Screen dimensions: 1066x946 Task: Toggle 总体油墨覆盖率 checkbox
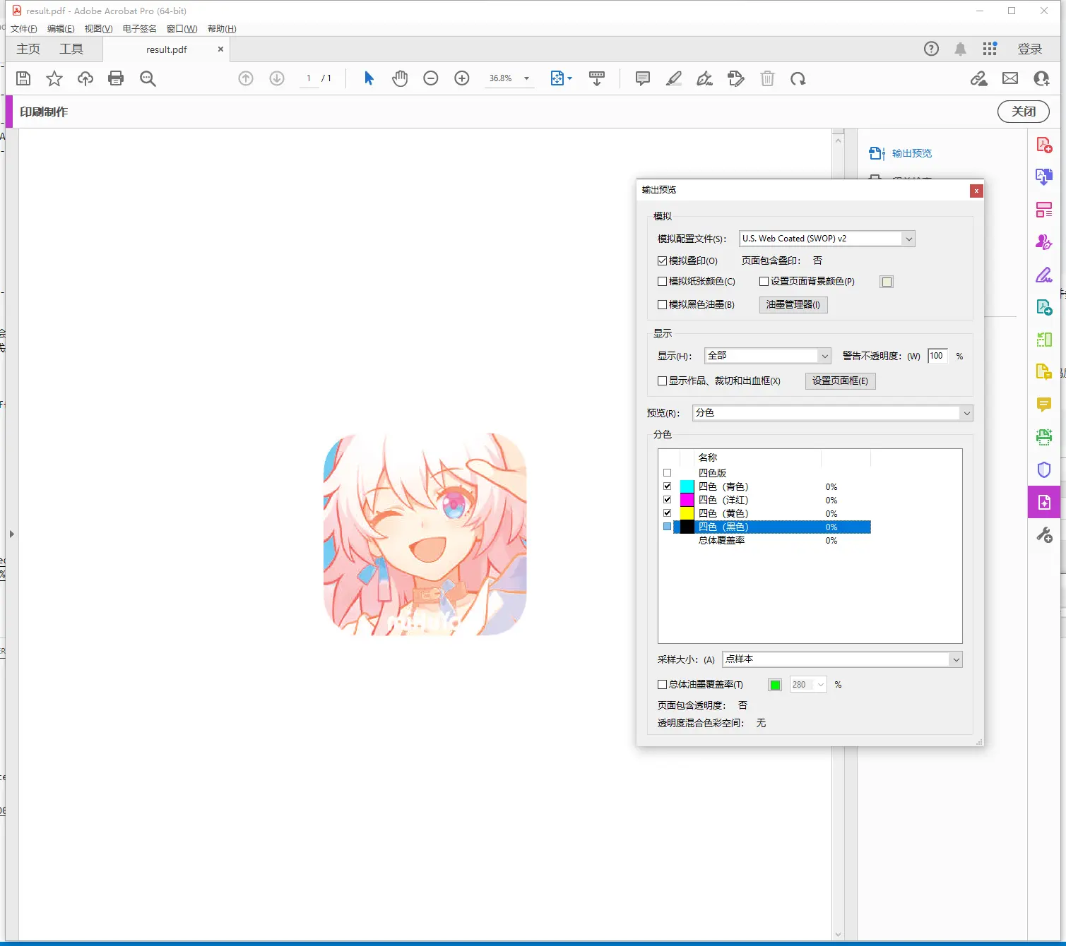click(x=663, y=685)
